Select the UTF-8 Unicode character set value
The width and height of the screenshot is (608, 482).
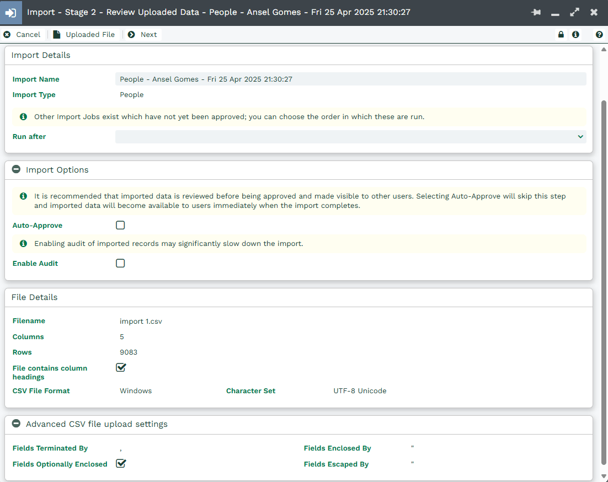(360, 390)
